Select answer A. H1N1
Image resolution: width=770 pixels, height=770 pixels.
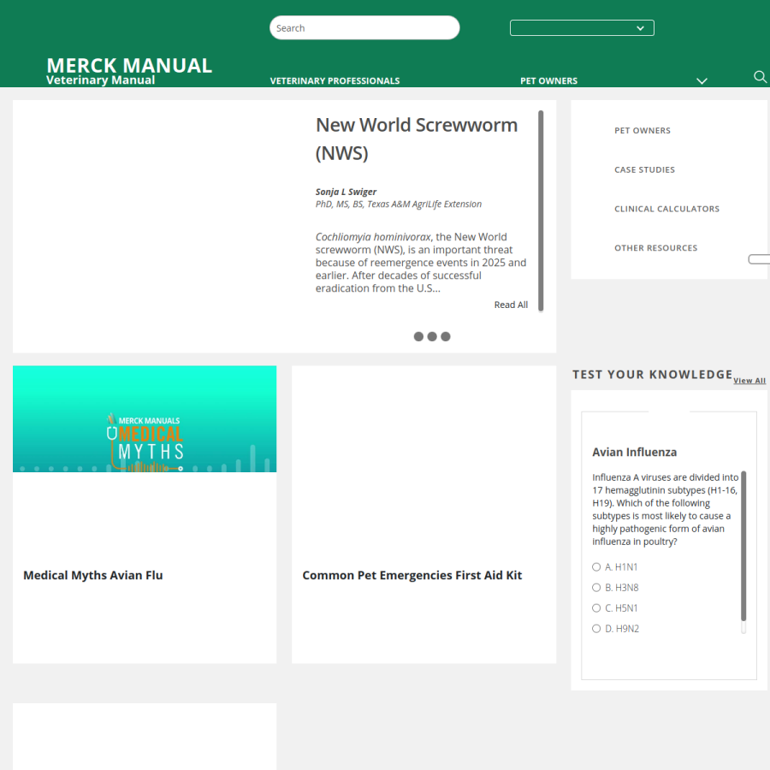click(x=596, y=567)
